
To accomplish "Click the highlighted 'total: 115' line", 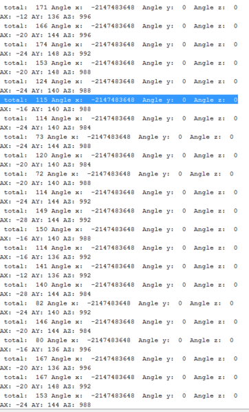I will click(x=119, y=100).
